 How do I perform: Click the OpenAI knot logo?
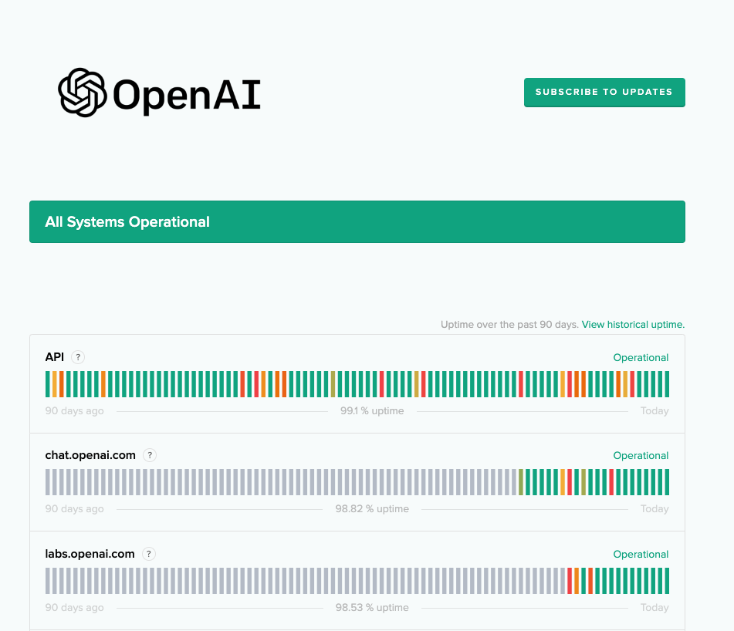tap(82, 93)
